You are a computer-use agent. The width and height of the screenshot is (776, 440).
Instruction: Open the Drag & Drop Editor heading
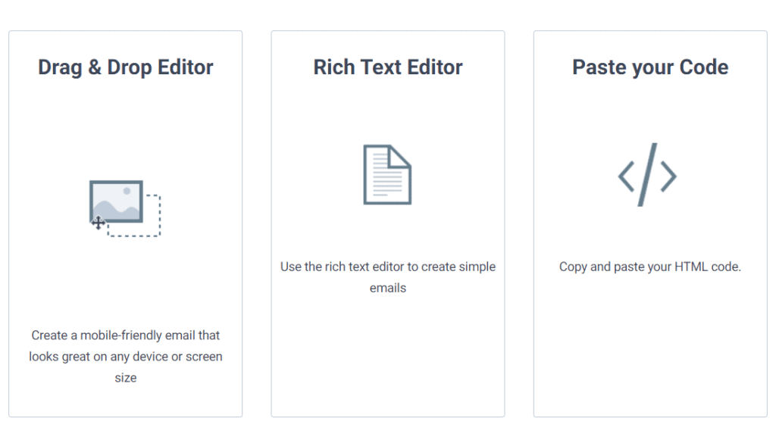[126, 67]
